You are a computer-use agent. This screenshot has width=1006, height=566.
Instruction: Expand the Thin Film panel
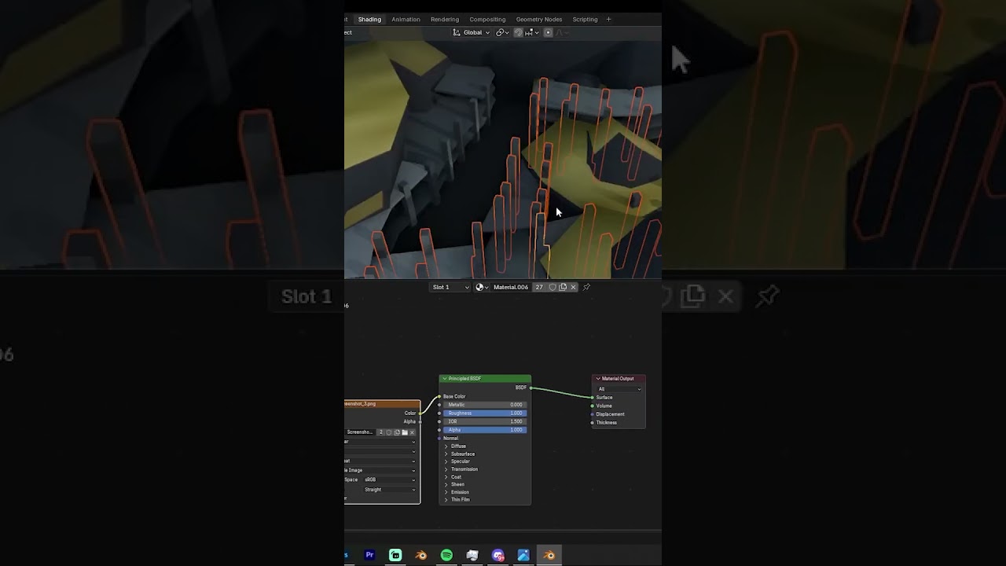coord(446,500)
